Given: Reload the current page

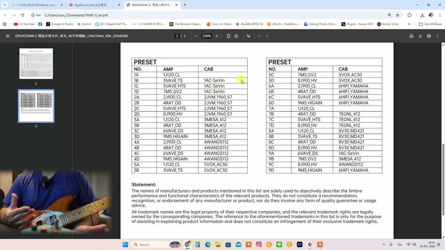Looking at the screenshot, I should point(23,15).
